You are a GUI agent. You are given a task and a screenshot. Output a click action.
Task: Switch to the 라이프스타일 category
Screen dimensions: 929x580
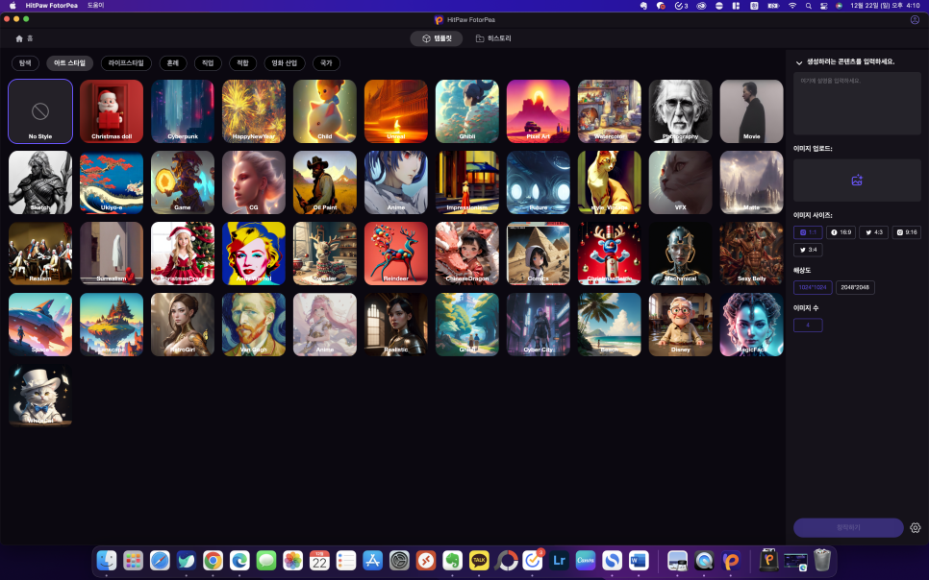126,62
